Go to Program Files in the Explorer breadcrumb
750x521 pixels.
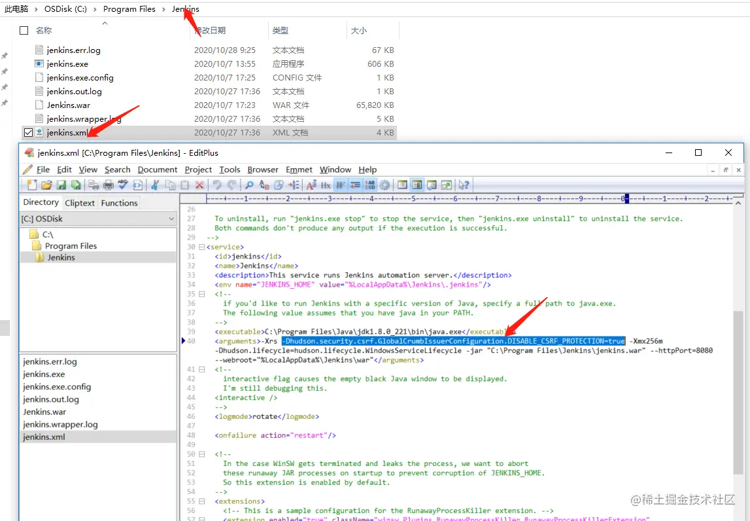pyautogui.click(x=129, y=9)
